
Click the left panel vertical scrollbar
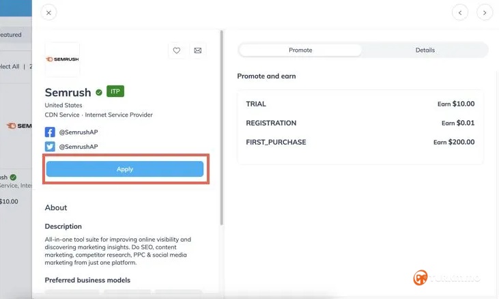pyautogui.click(x=221, y=128)
